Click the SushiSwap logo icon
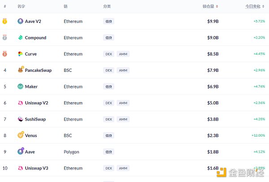This screenshot has height=182, width=269. click(x=20, y=119)
